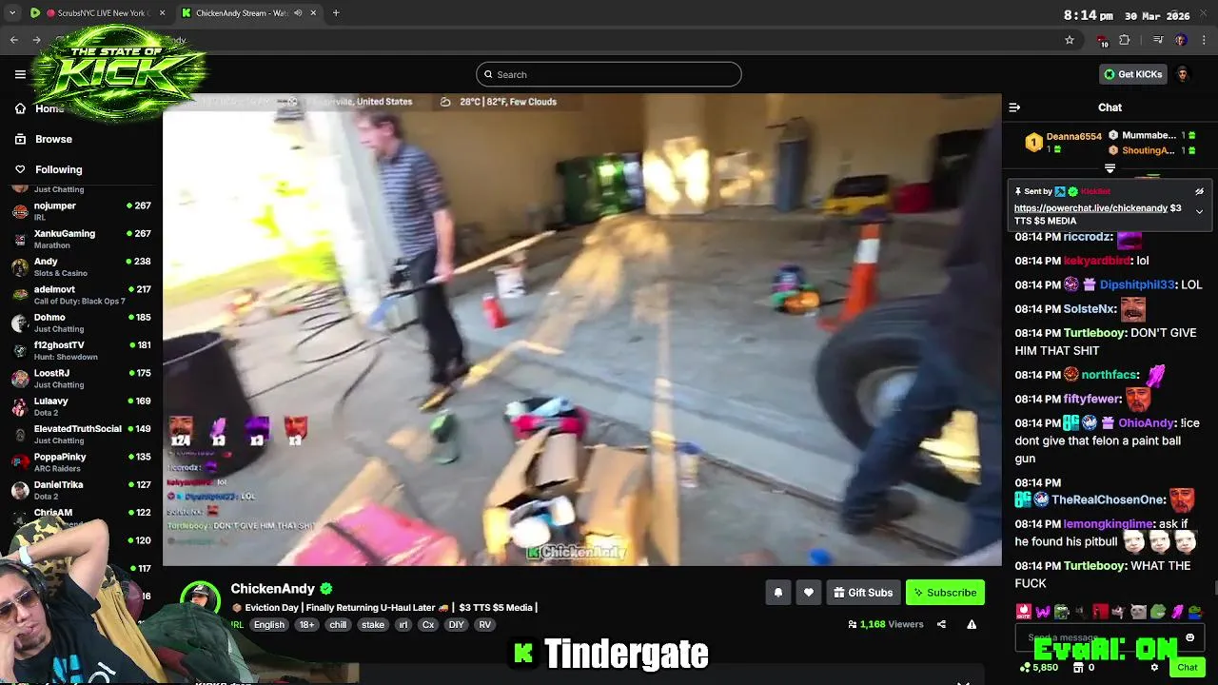Click the green Chat send button

(1187, 667)
